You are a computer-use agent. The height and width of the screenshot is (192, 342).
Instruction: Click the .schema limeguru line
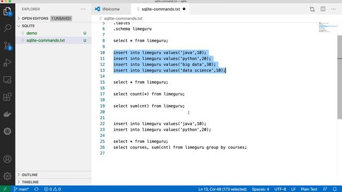133,29
